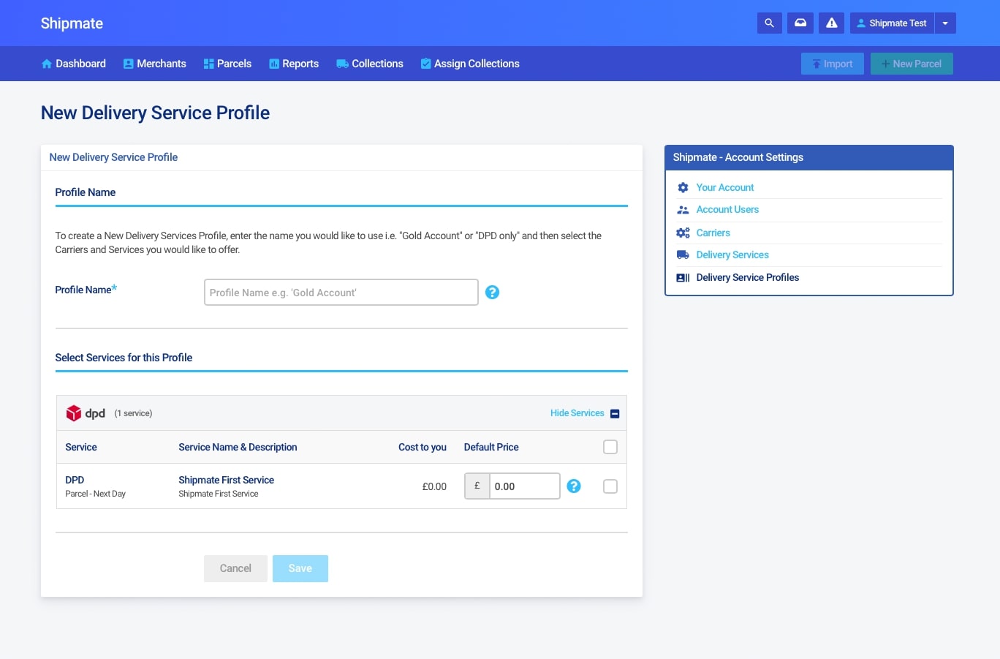This screenshot has width=1000, height=659.
Task: Click the 'Parcel - Next Day' text
Action: (96, 494)
